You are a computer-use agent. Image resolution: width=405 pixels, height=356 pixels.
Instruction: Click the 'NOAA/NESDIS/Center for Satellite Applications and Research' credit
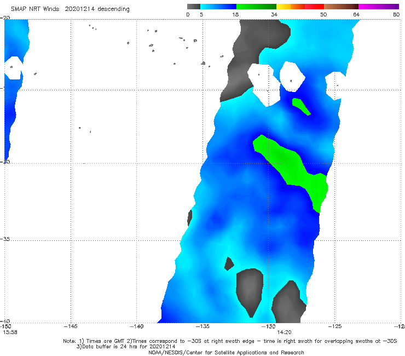226,353
